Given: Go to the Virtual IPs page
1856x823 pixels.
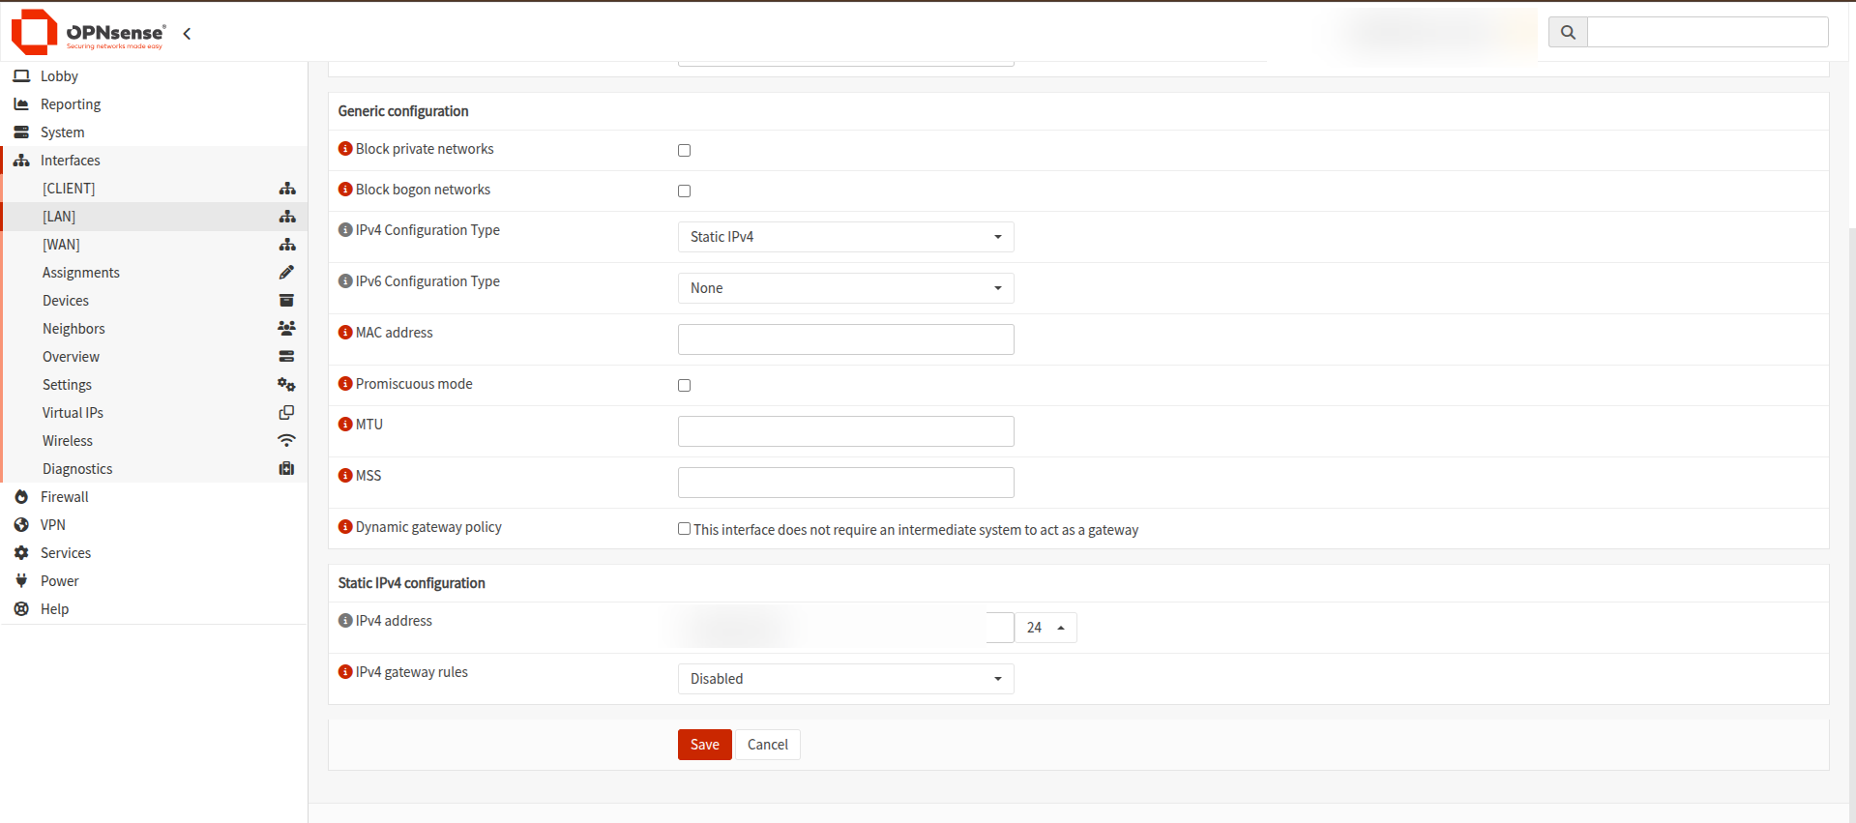Looking at the screenshot, I should (x=73, y=413).
